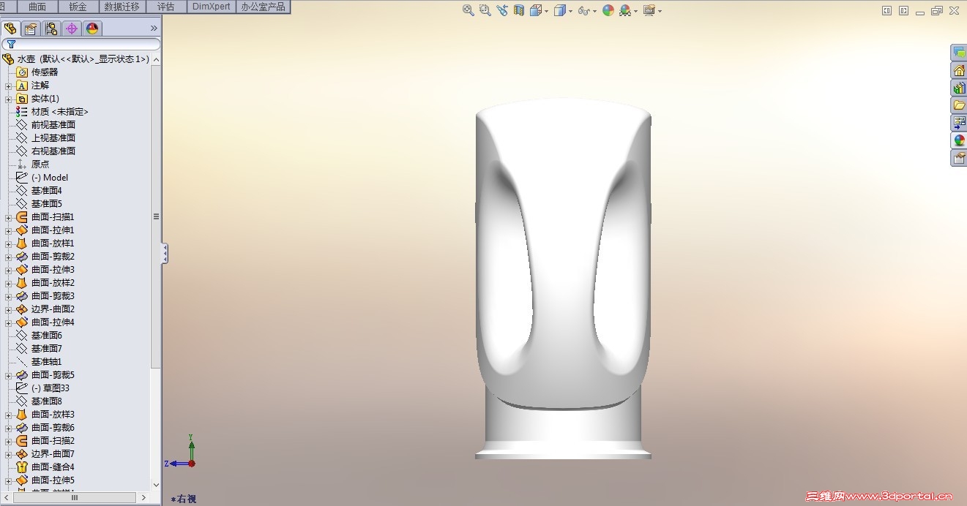Expand the 曲面-剪裁5 feature

9,375
